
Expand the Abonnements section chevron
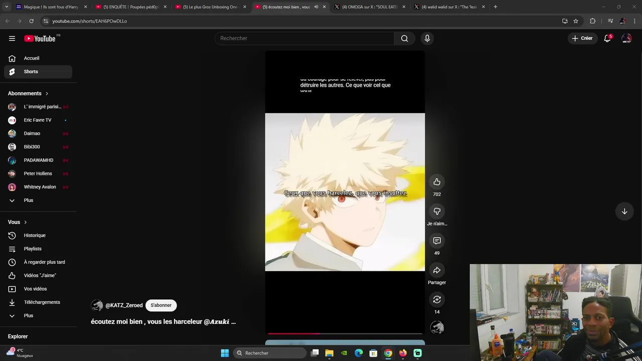47,93
